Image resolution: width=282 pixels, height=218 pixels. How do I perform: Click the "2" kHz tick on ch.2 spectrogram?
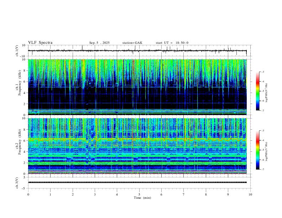[25, 163]
